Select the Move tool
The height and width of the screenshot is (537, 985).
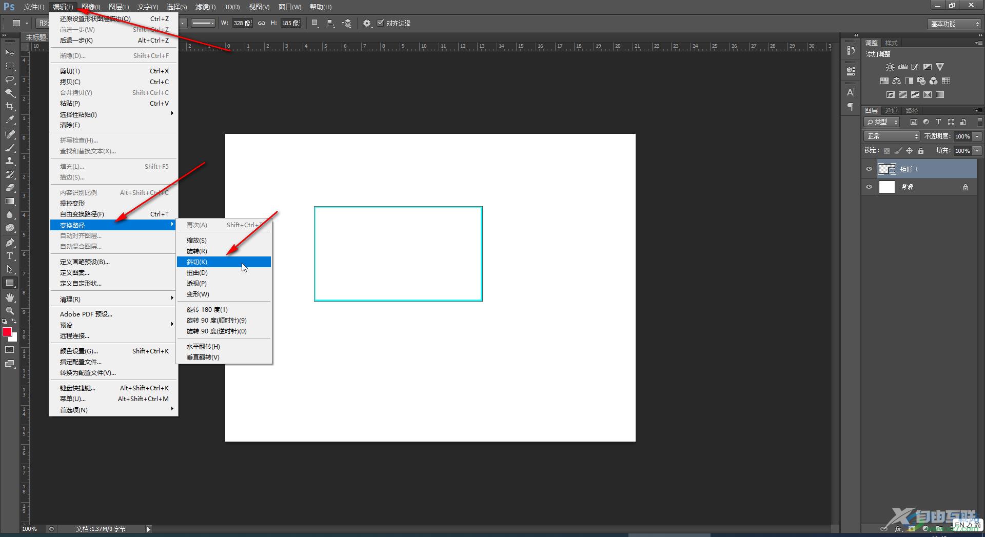[10, 53]
